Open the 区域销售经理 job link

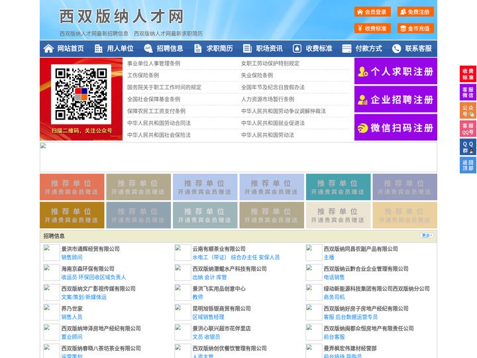209,317
